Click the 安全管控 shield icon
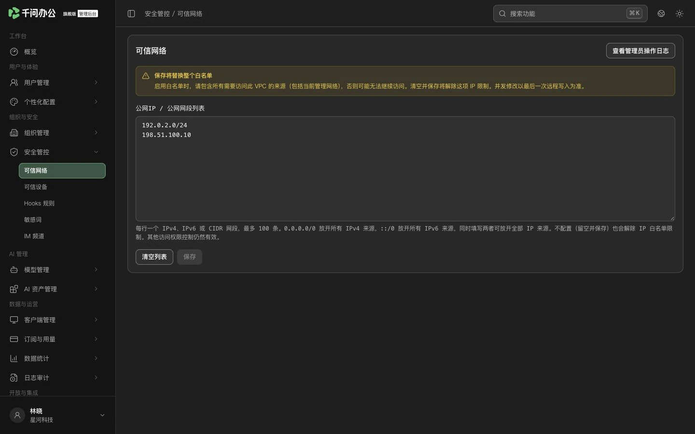 tap(14, 152)
